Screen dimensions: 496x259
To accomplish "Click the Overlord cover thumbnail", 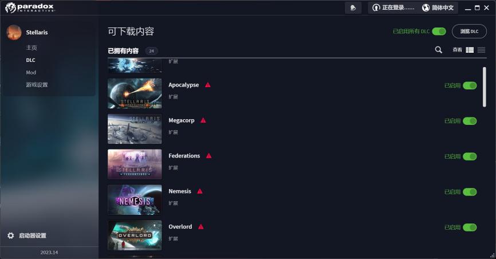I will tap(135, 236).
